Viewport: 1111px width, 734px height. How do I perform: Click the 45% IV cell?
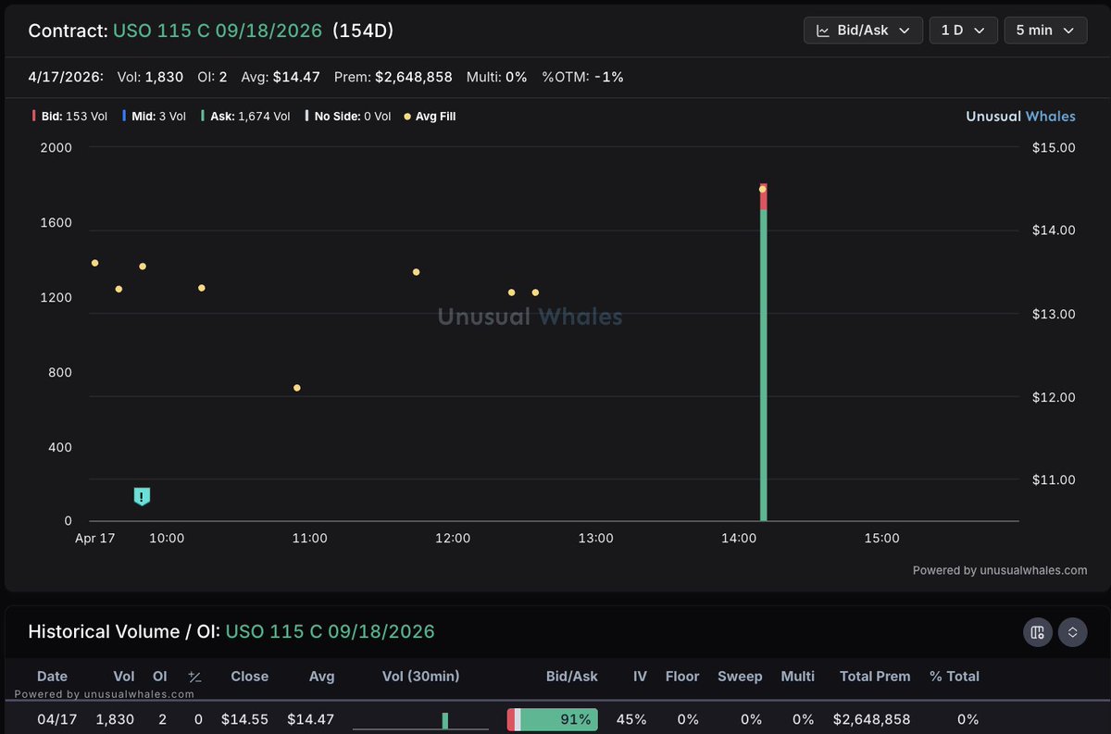pos(633,719)
